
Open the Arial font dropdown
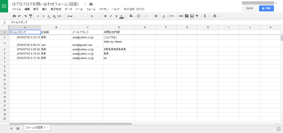pos(76,16)
